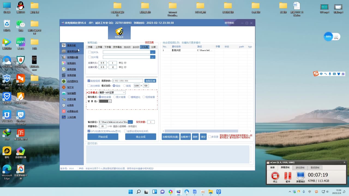Open the 工作模式 dropdown
Viewport: 349px width, 196px height.
click(x=112, y=93)
